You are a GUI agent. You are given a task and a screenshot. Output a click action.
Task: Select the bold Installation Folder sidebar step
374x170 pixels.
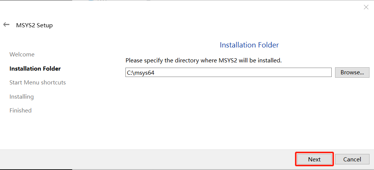[x=35, y=69]
